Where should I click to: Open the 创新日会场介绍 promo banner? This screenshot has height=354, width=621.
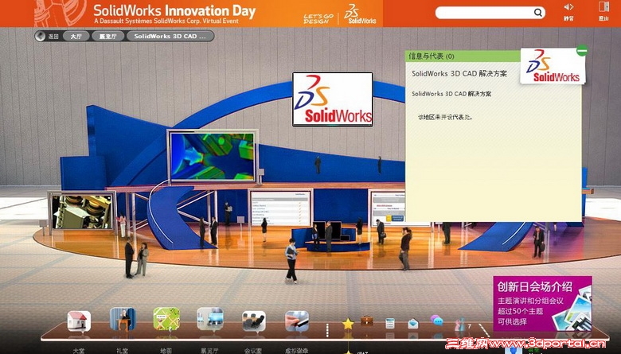click(542, 303)
